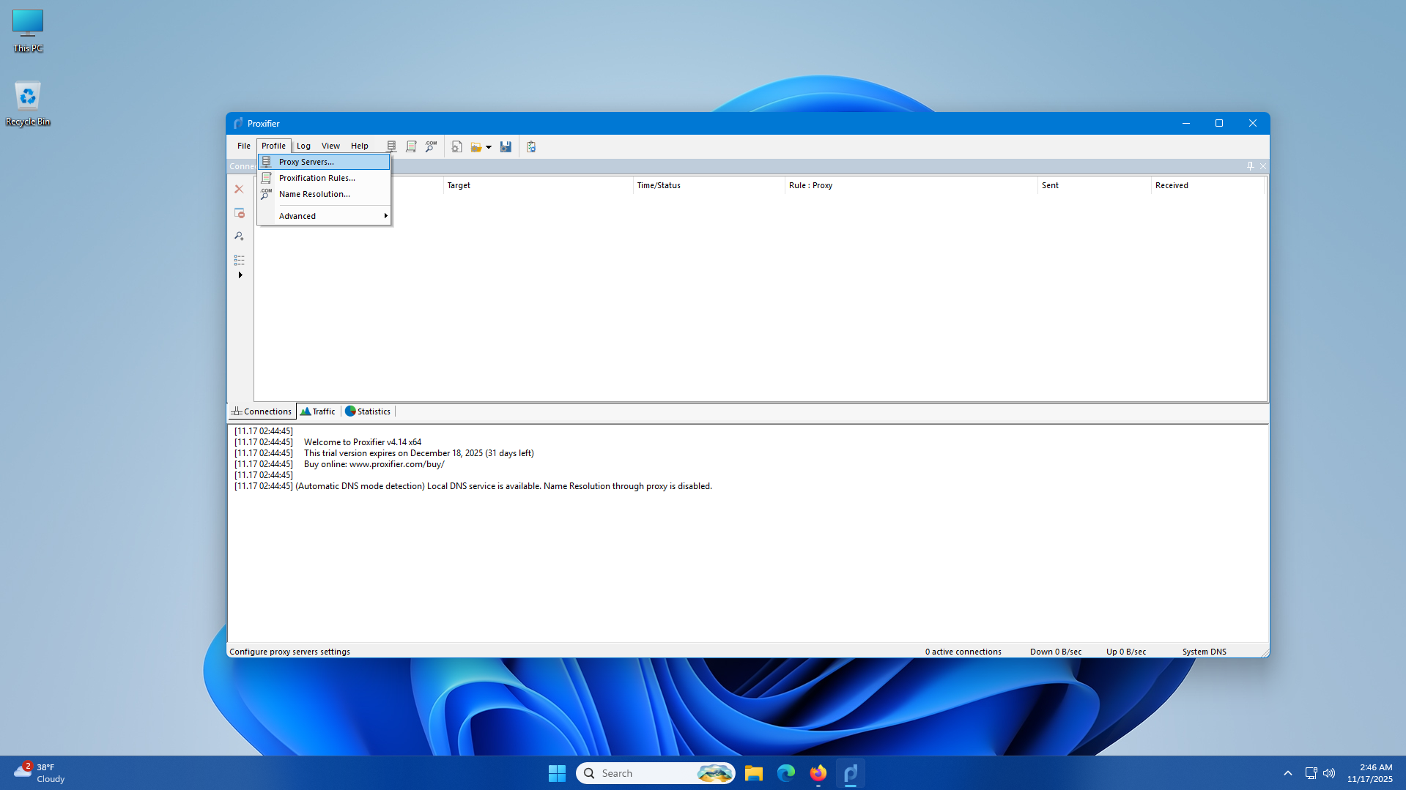Switch to the Statistics tab
Image resolution: width=1406 pixels, height=790 pixels.
(x=368, y=411)
